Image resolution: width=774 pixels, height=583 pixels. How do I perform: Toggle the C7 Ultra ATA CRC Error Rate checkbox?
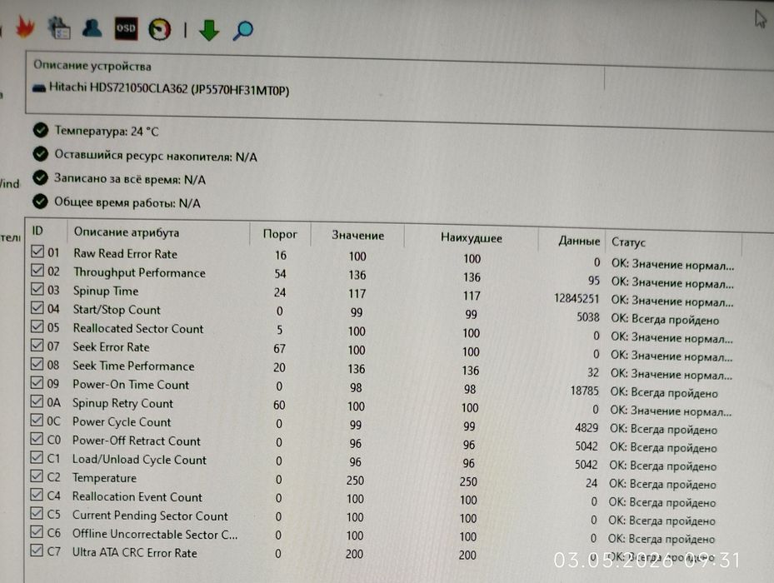(37, 551)
